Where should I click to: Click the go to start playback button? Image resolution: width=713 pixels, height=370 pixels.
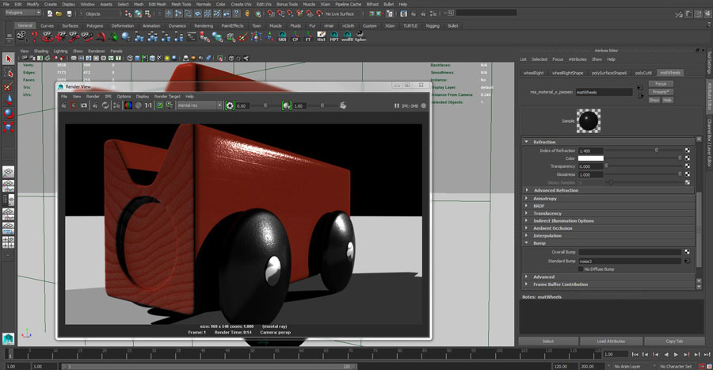635,354
